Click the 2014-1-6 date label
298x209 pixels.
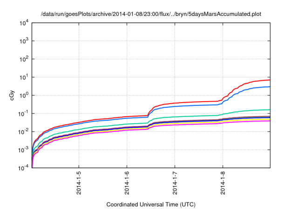[127, 183]
